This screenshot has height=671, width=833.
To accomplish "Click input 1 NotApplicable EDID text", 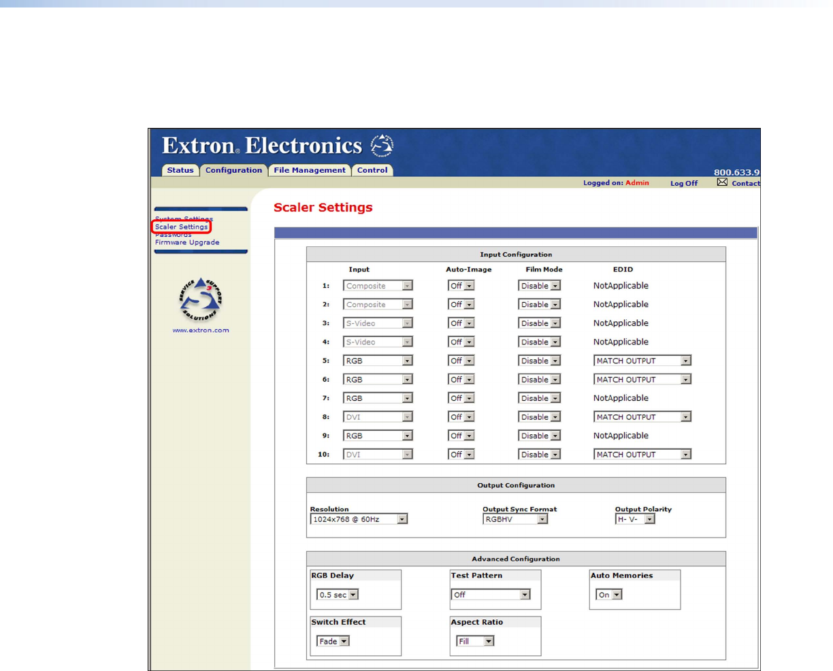I will coord(621,286).
